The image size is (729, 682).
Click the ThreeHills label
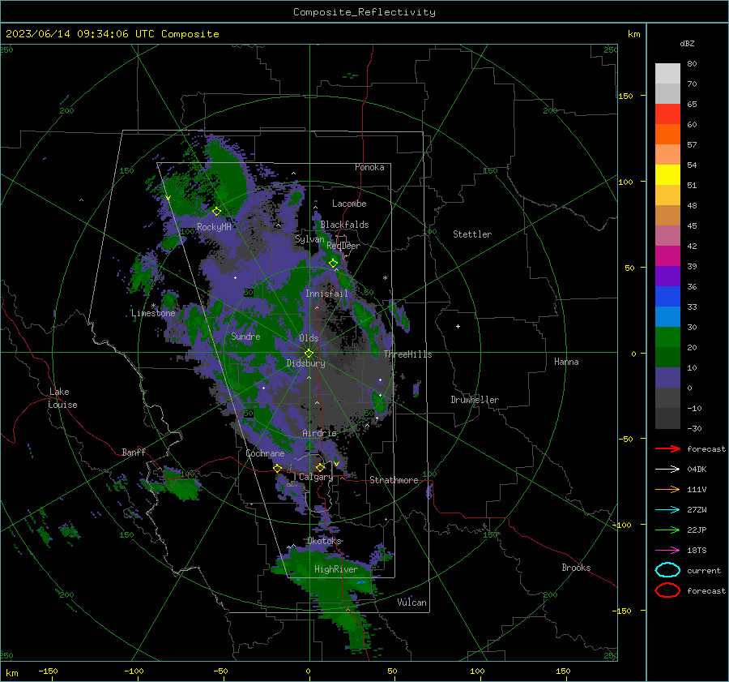[407, 354]
